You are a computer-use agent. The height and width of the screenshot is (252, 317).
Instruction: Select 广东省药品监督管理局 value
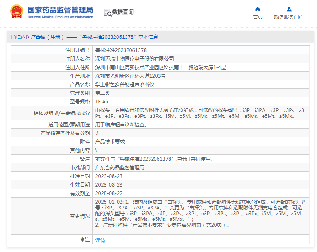pyautogui.click(x=120, y=168)
